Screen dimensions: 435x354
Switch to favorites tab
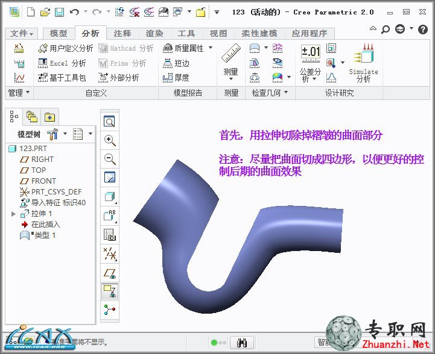(49, 117)
